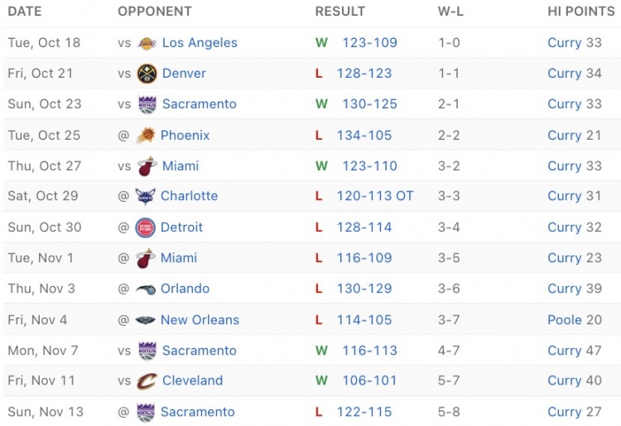Click the HI POINTS column header
621x426 pixels.
581,12
